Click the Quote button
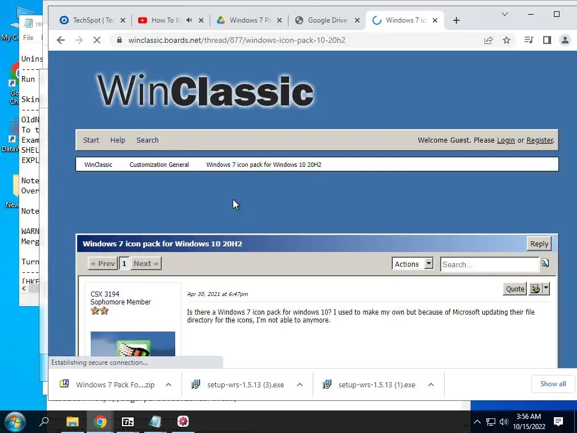577x433 pixels. coord(515,289)
